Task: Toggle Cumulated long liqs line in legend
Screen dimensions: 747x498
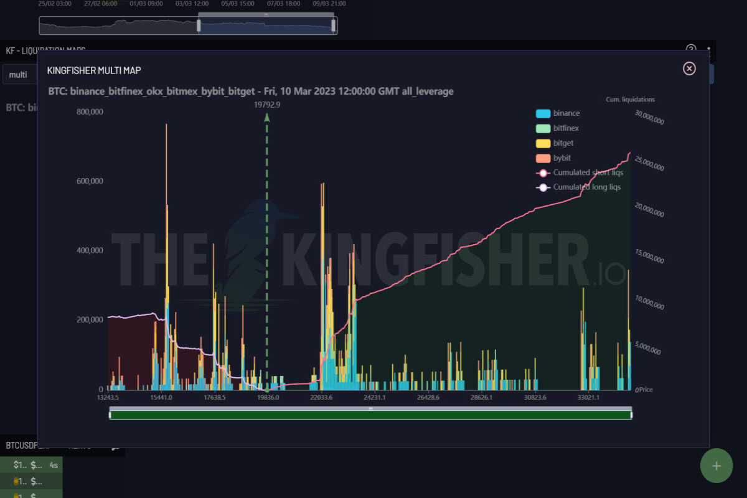Action: 578,187
